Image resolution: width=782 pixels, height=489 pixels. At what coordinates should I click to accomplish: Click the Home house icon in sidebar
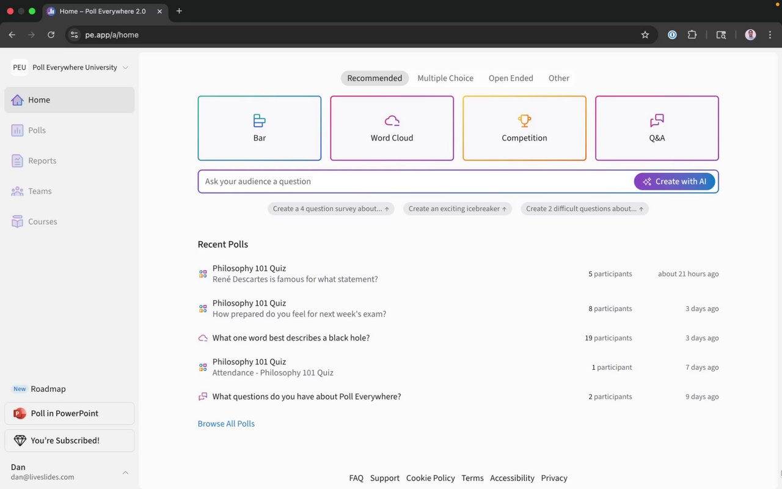(17, 100)
